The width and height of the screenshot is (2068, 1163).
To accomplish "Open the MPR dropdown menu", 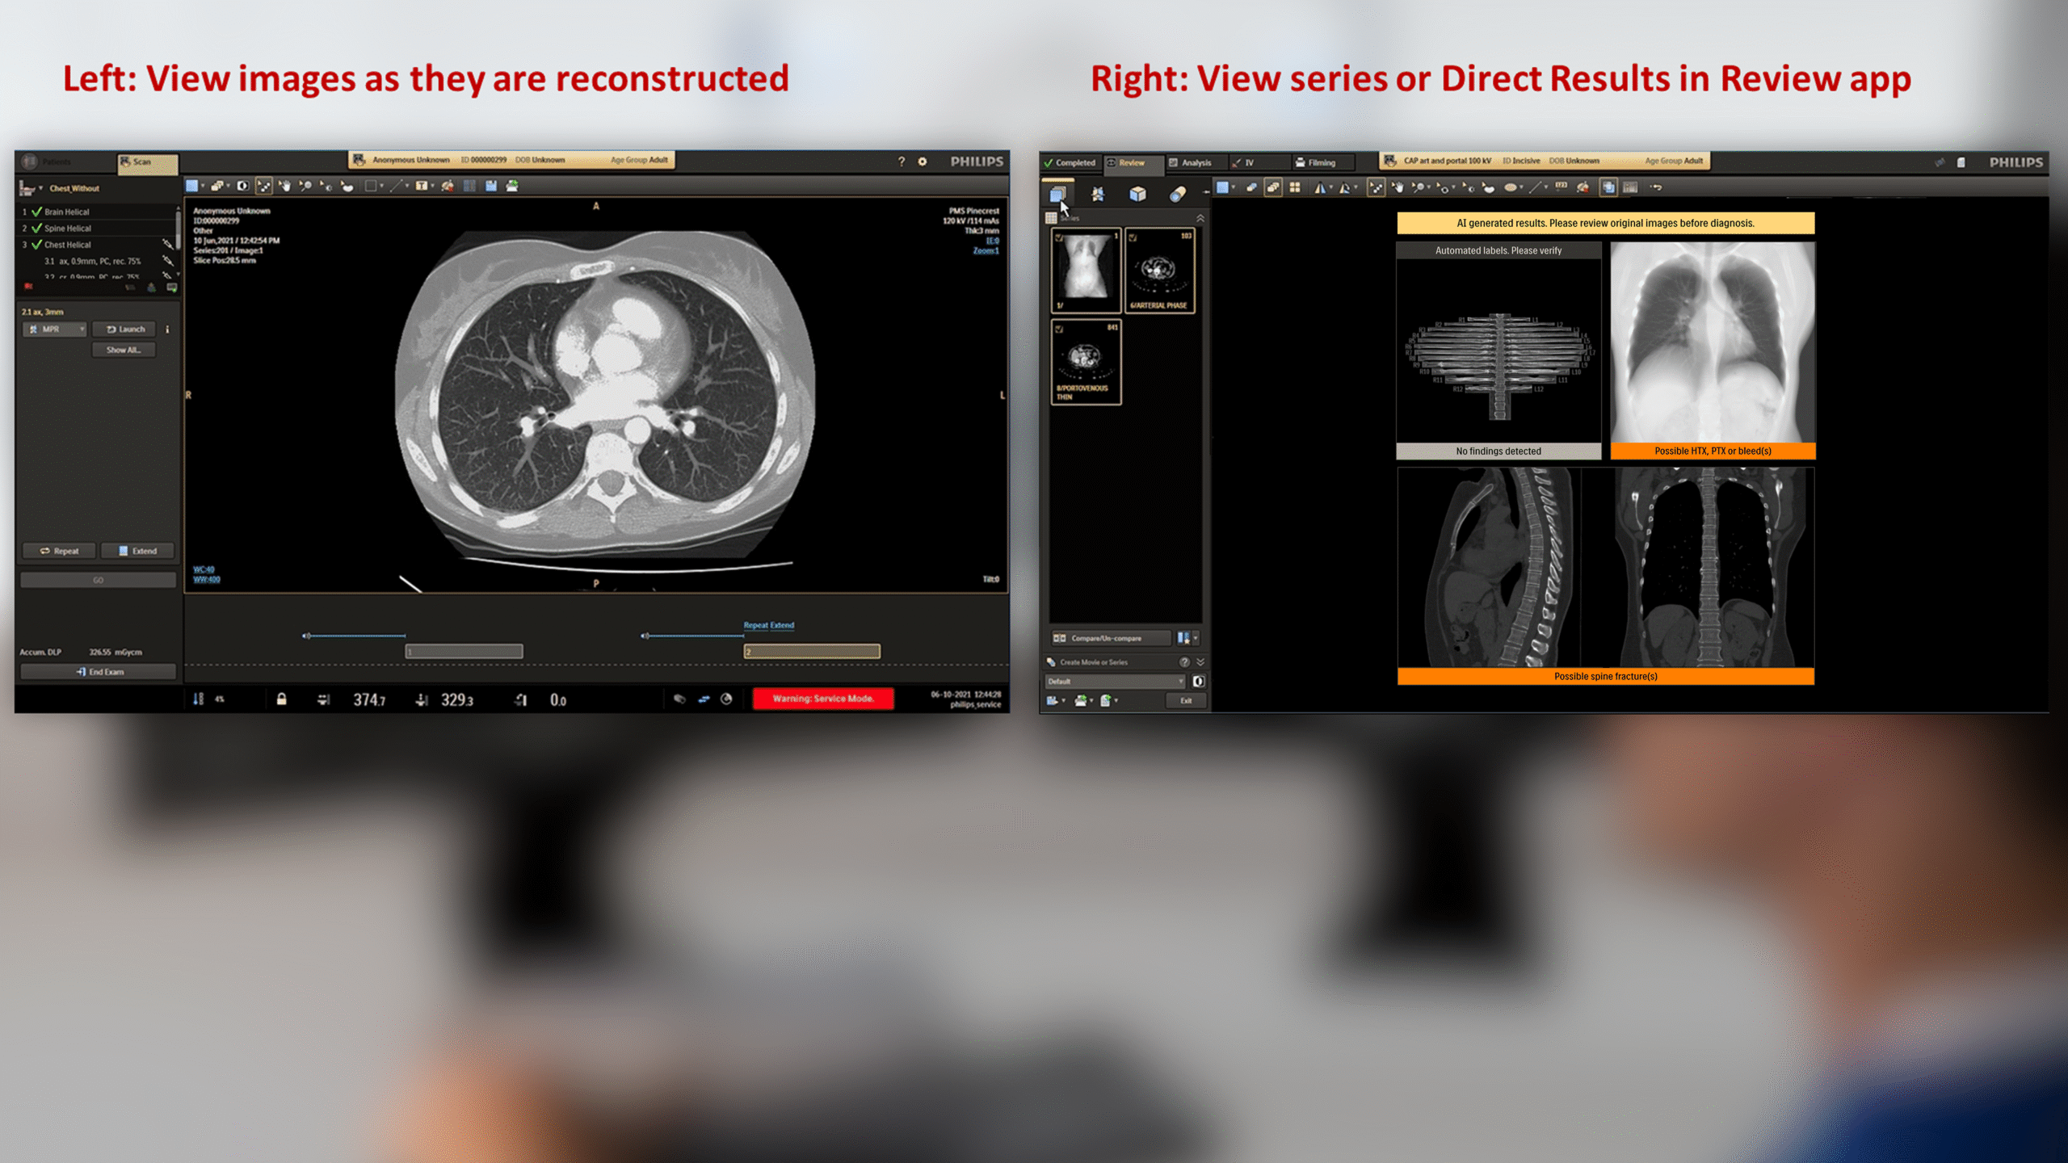I will (55, 330).
